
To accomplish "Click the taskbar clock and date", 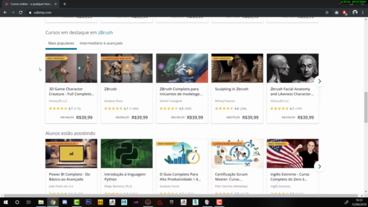I will coord(359,202).
